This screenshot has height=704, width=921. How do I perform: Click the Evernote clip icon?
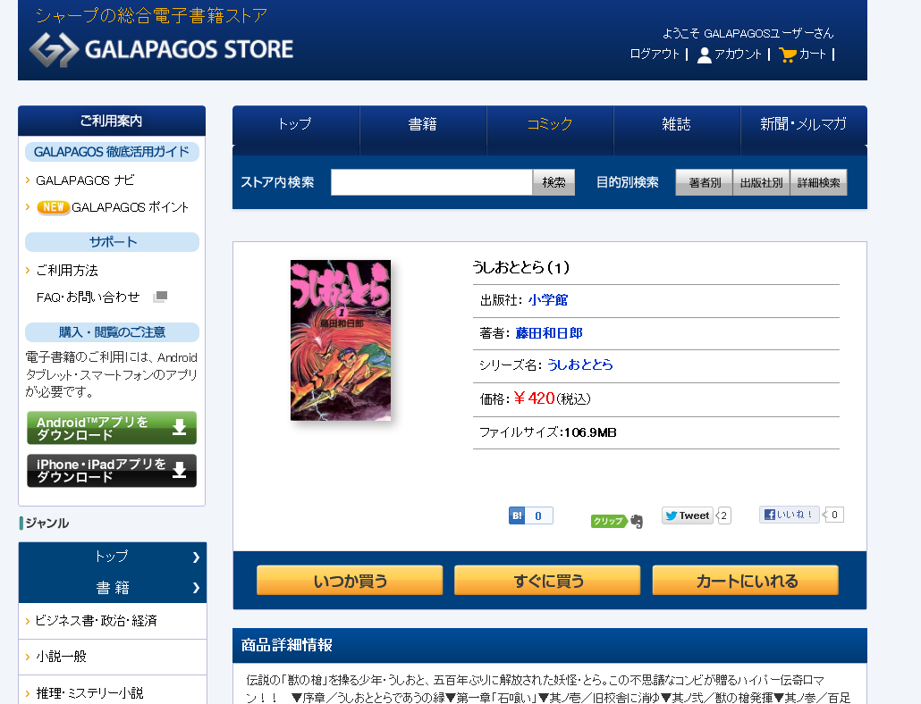(637, 521)
